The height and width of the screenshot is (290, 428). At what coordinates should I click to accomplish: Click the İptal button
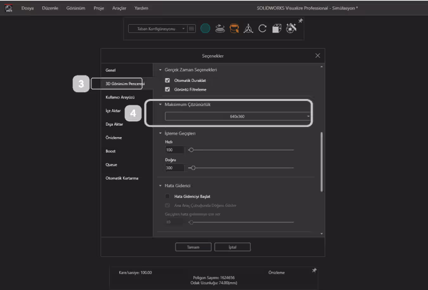click(x=233, y=247)
